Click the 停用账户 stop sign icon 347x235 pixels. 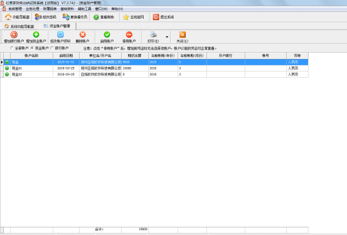point(129,34)
